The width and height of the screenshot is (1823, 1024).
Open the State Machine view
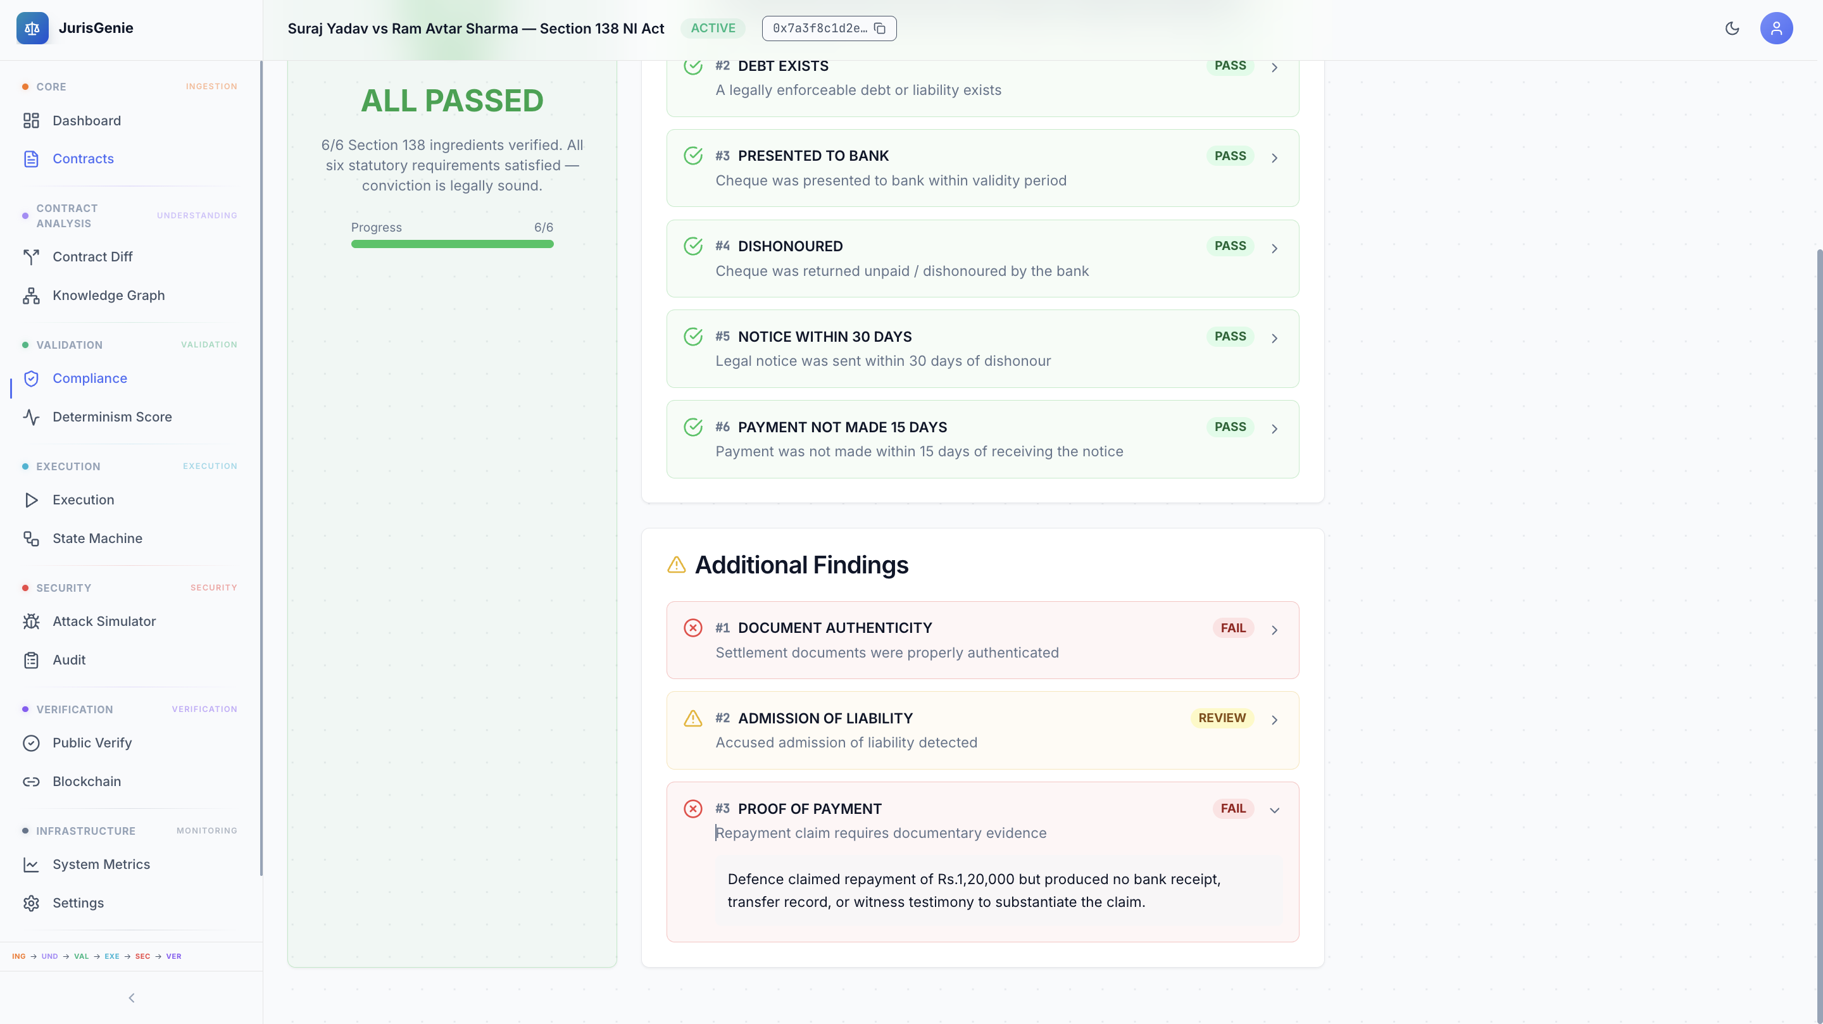[x=97, y=539]
